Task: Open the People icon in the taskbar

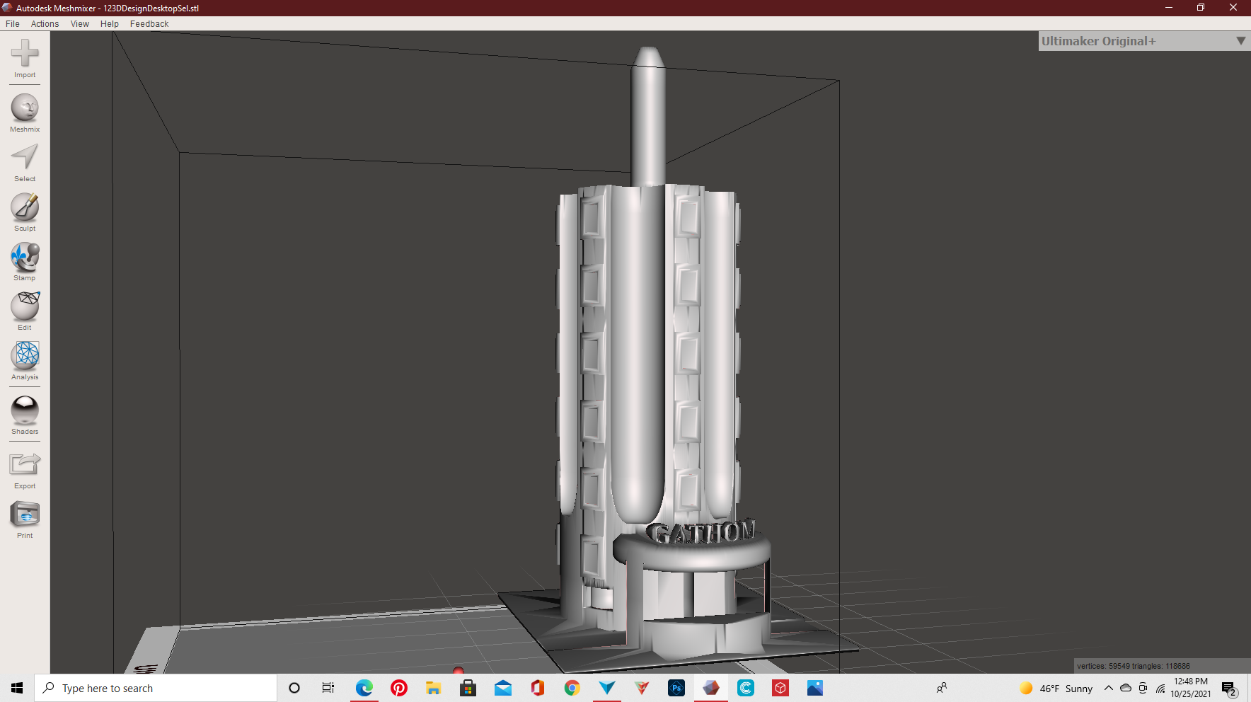Action: pyautogui.click(x=942, y=688)
